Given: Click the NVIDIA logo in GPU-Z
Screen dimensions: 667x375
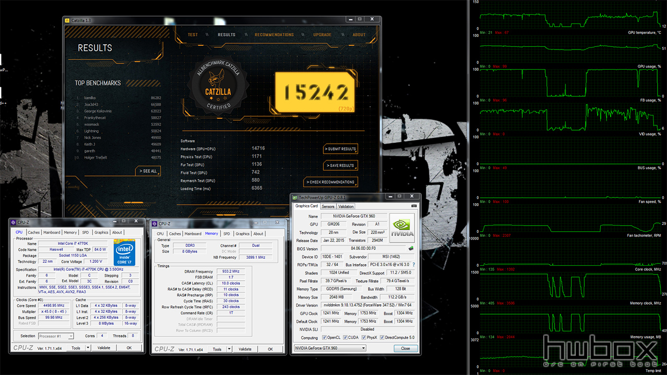Looking at the screenshot, I should click(402, 228).
